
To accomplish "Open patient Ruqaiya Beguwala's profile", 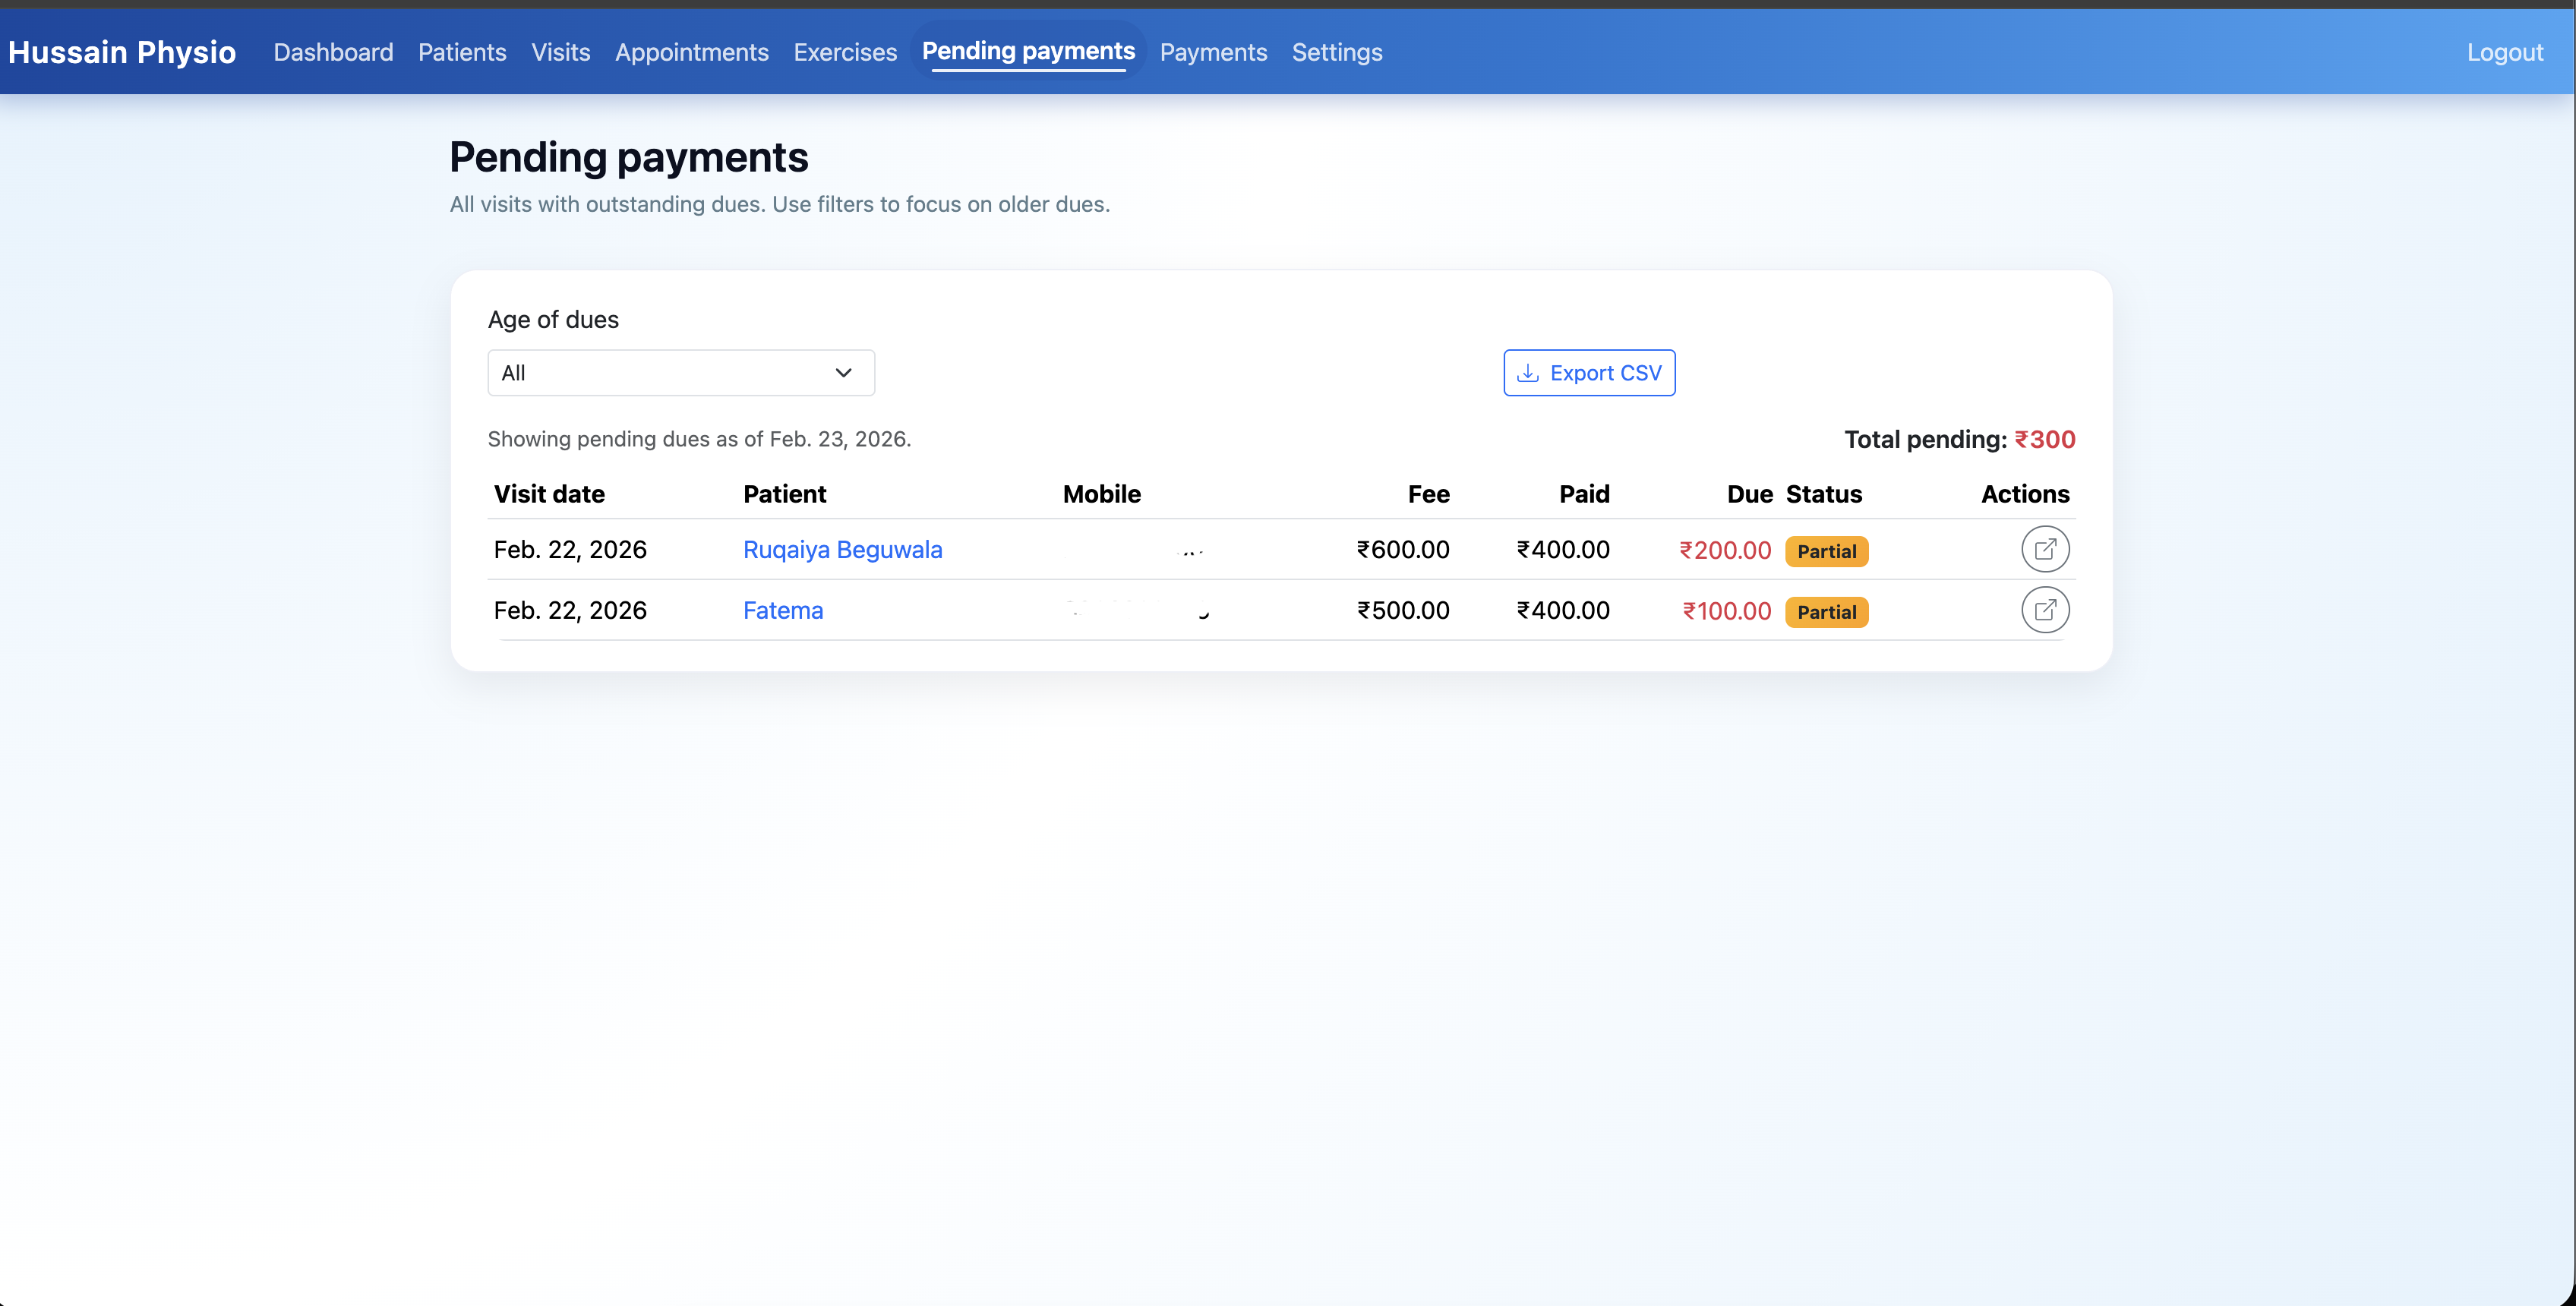I will coord(842,550).
